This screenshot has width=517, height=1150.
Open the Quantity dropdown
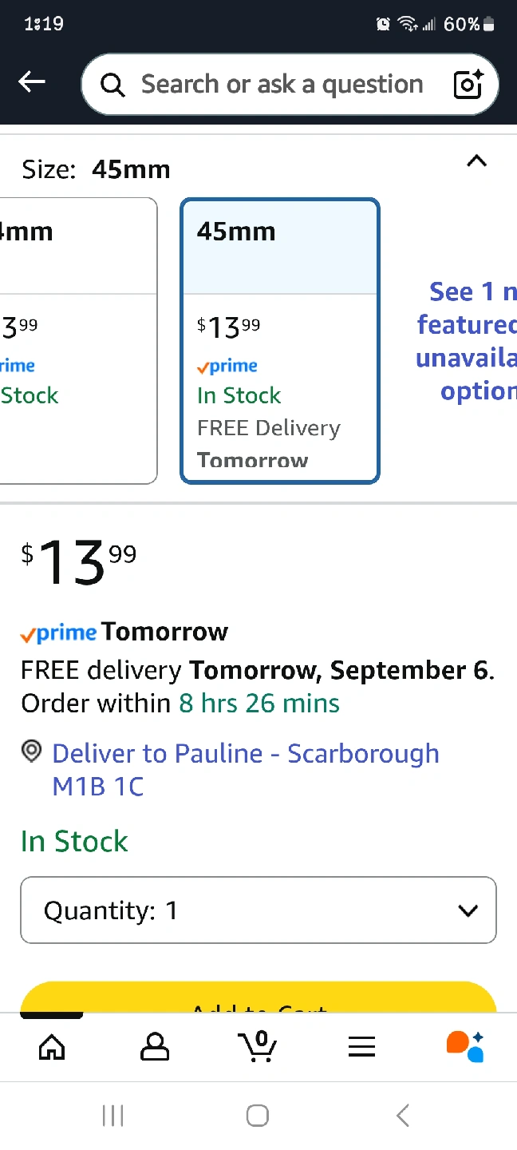pyautogui.click(x=258, y=910)
